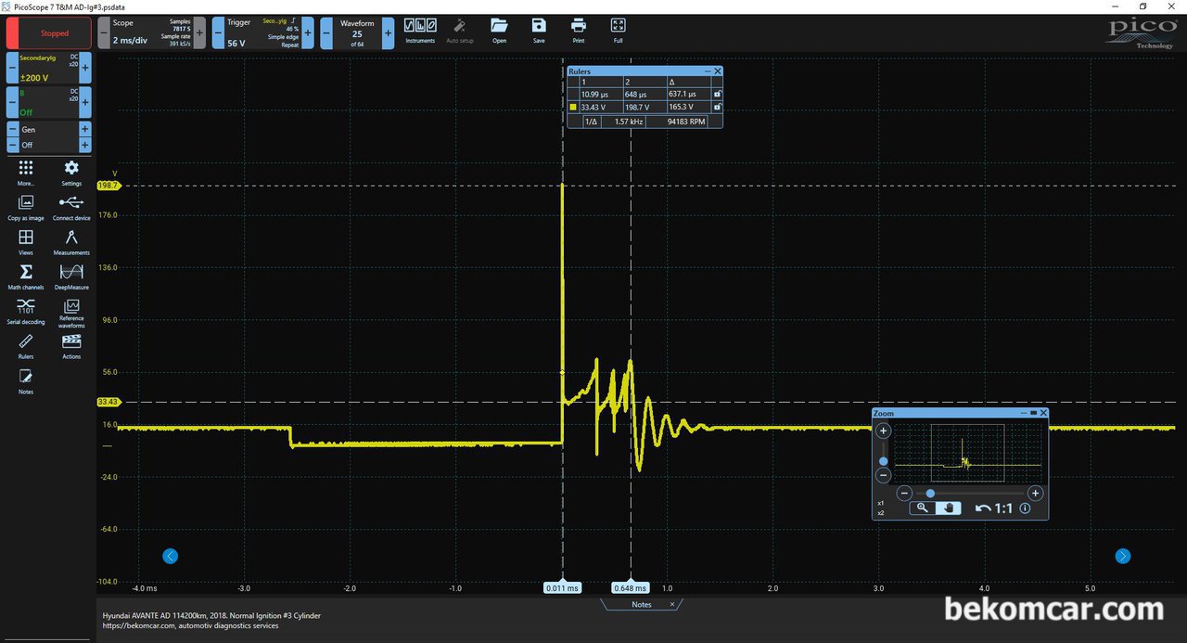Open Math channels
This screenshot has height=643, width=1187.
[x=26, y=276]
